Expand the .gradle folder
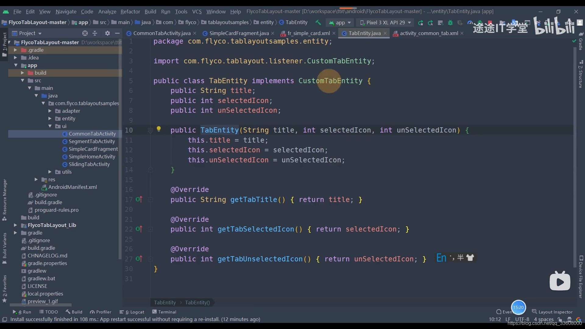585x329 pixels. (15, 50)
